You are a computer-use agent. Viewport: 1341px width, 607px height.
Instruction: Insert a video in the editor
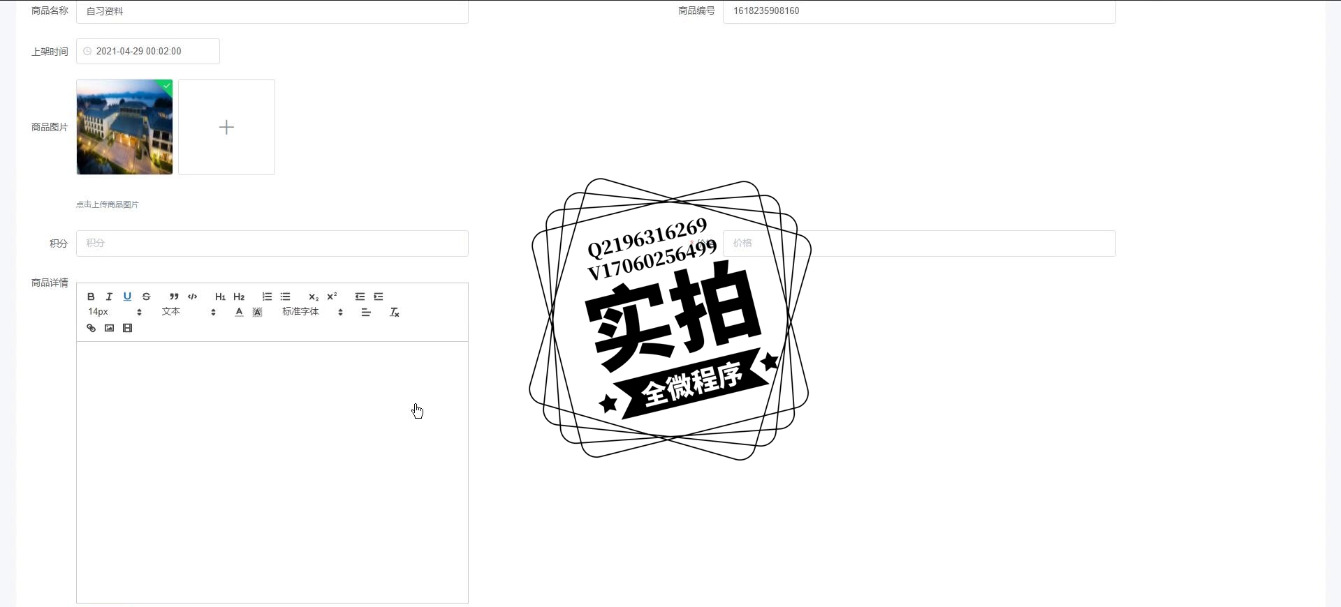tap(127, 328)
